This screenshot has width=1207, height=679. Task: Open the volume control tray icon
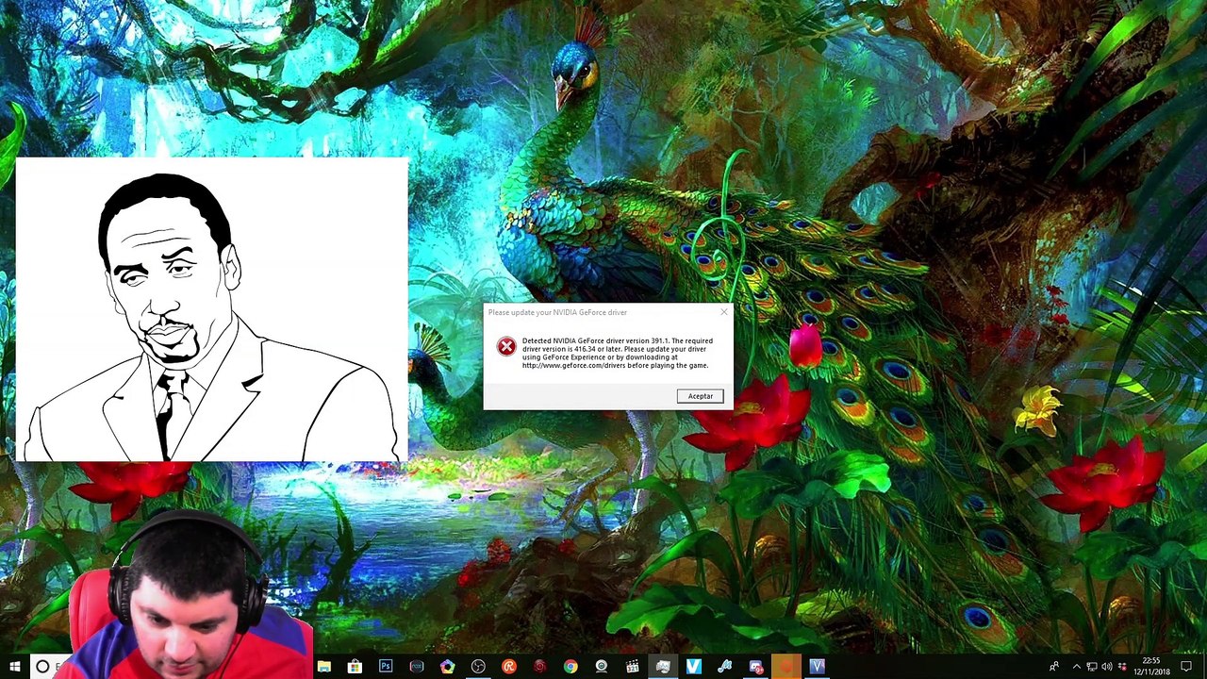click(x=1107, y=667)
